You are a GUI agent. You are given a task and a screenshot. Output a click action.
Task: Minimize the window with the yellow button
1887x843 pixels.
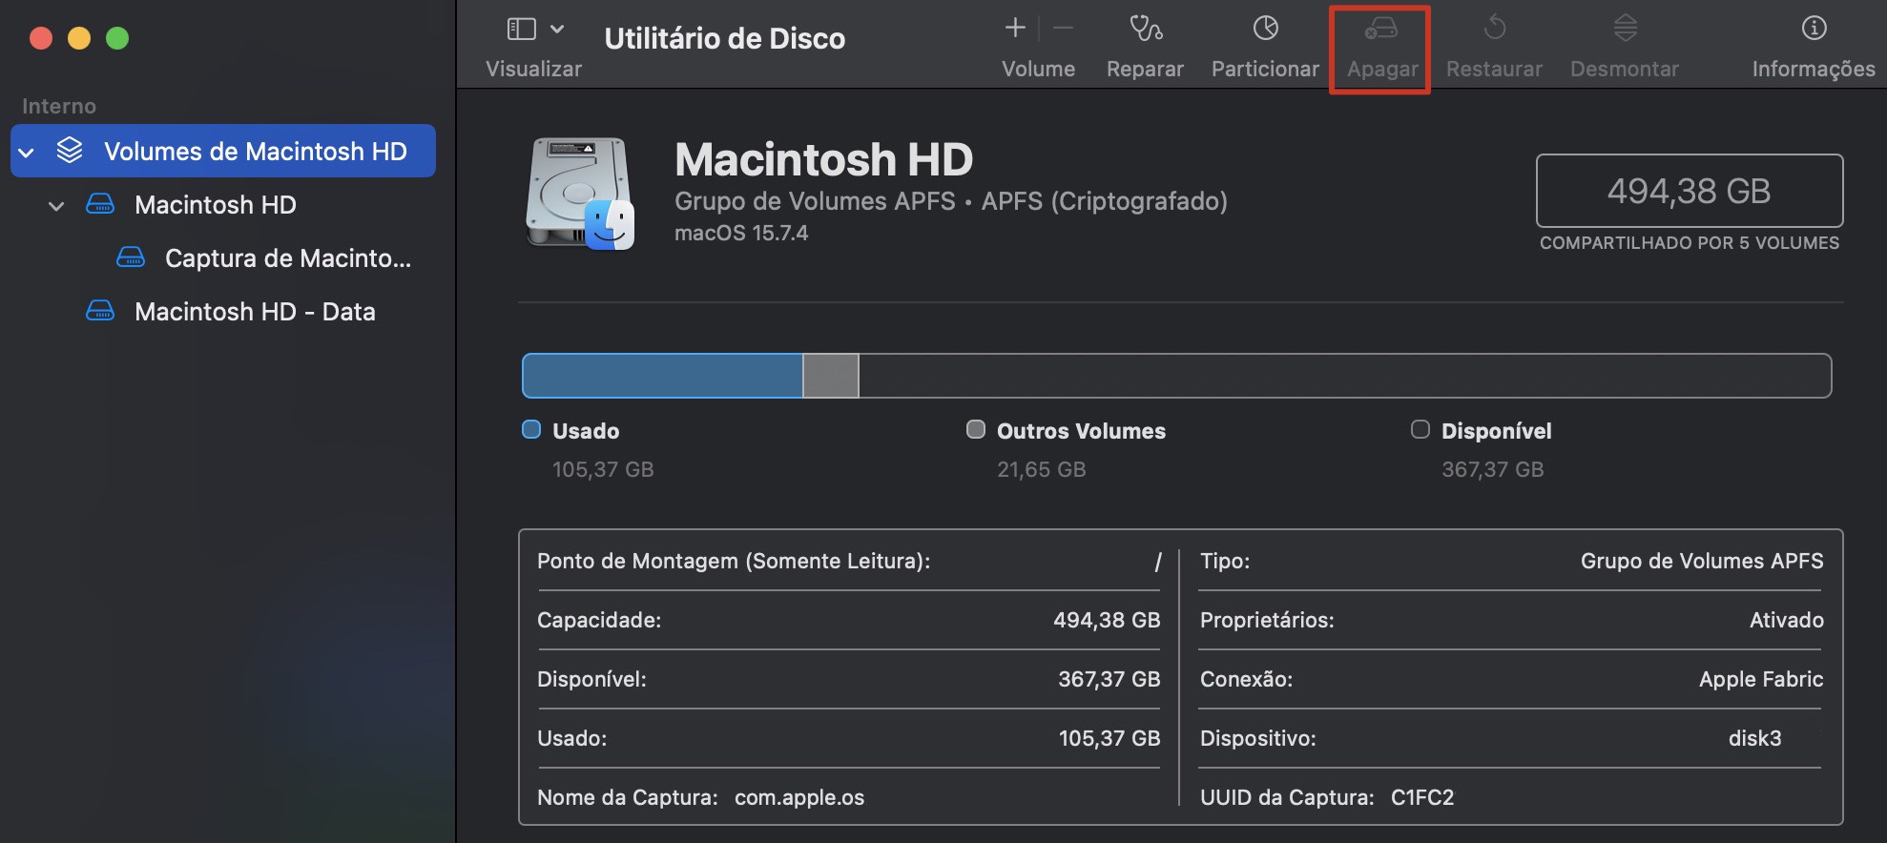(79, 38)
